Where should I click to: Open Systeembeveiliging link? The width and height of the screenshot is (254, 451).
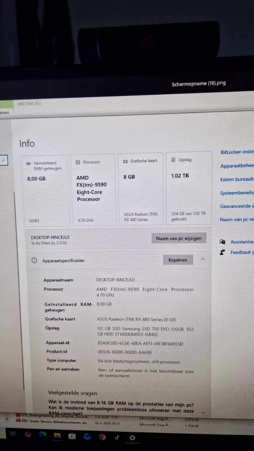[237, 193]
